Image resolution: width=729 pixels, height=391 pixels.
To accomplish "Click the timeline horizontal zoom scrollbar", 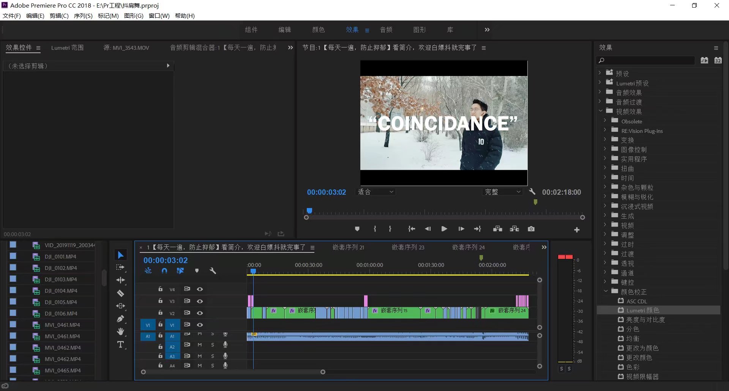I will 233,372.
